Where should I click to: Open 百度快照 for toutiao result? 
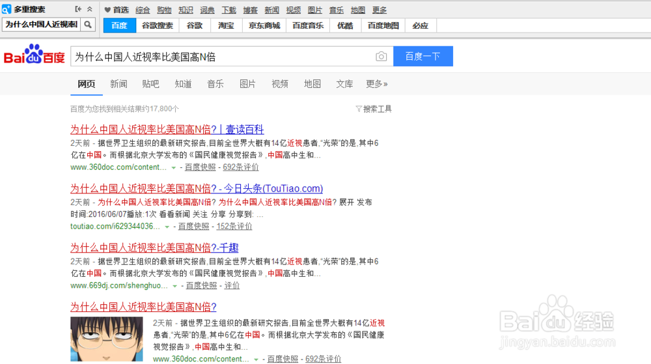[x=193, y=227]
